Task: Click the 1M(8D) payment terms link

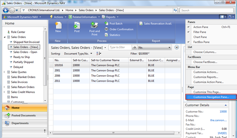Action: tap(222, 133)
